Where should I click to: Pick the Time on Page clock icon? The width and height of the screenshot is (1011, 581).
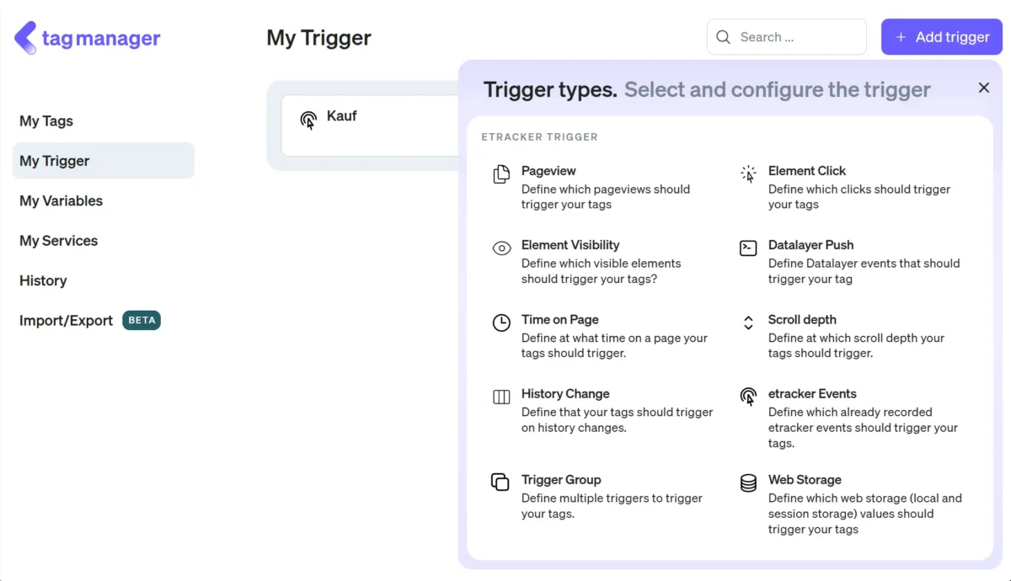click(501, 322)
